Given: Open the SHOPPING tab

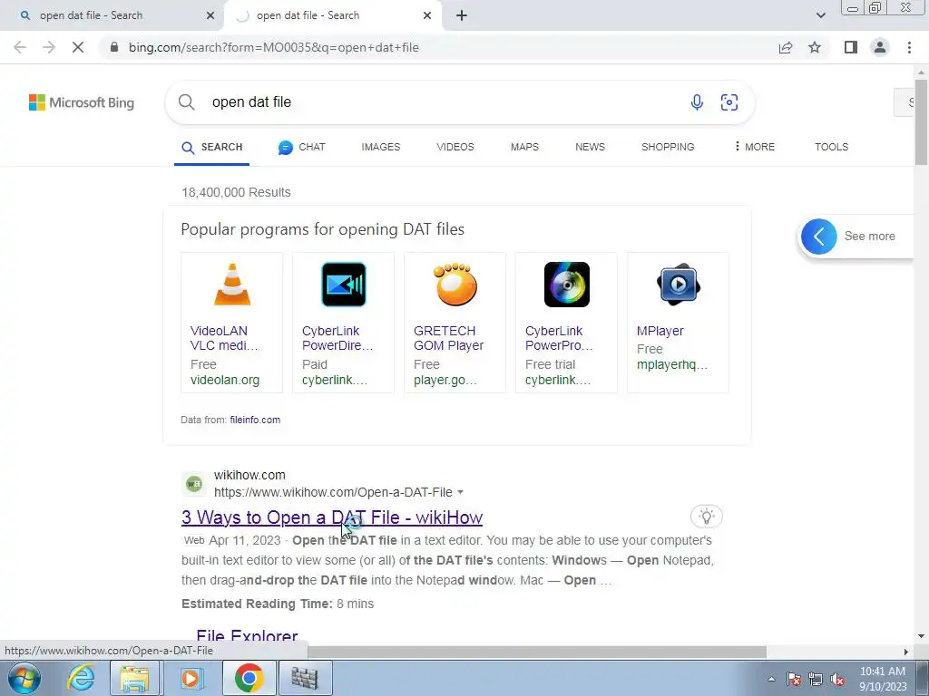Looking at the screenshot, I should pos(668,147).
